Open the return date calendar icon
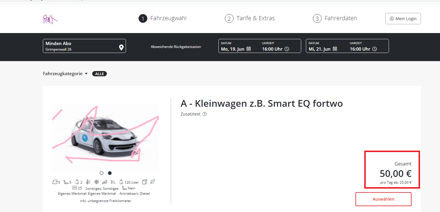 click(x=335, y=49)
